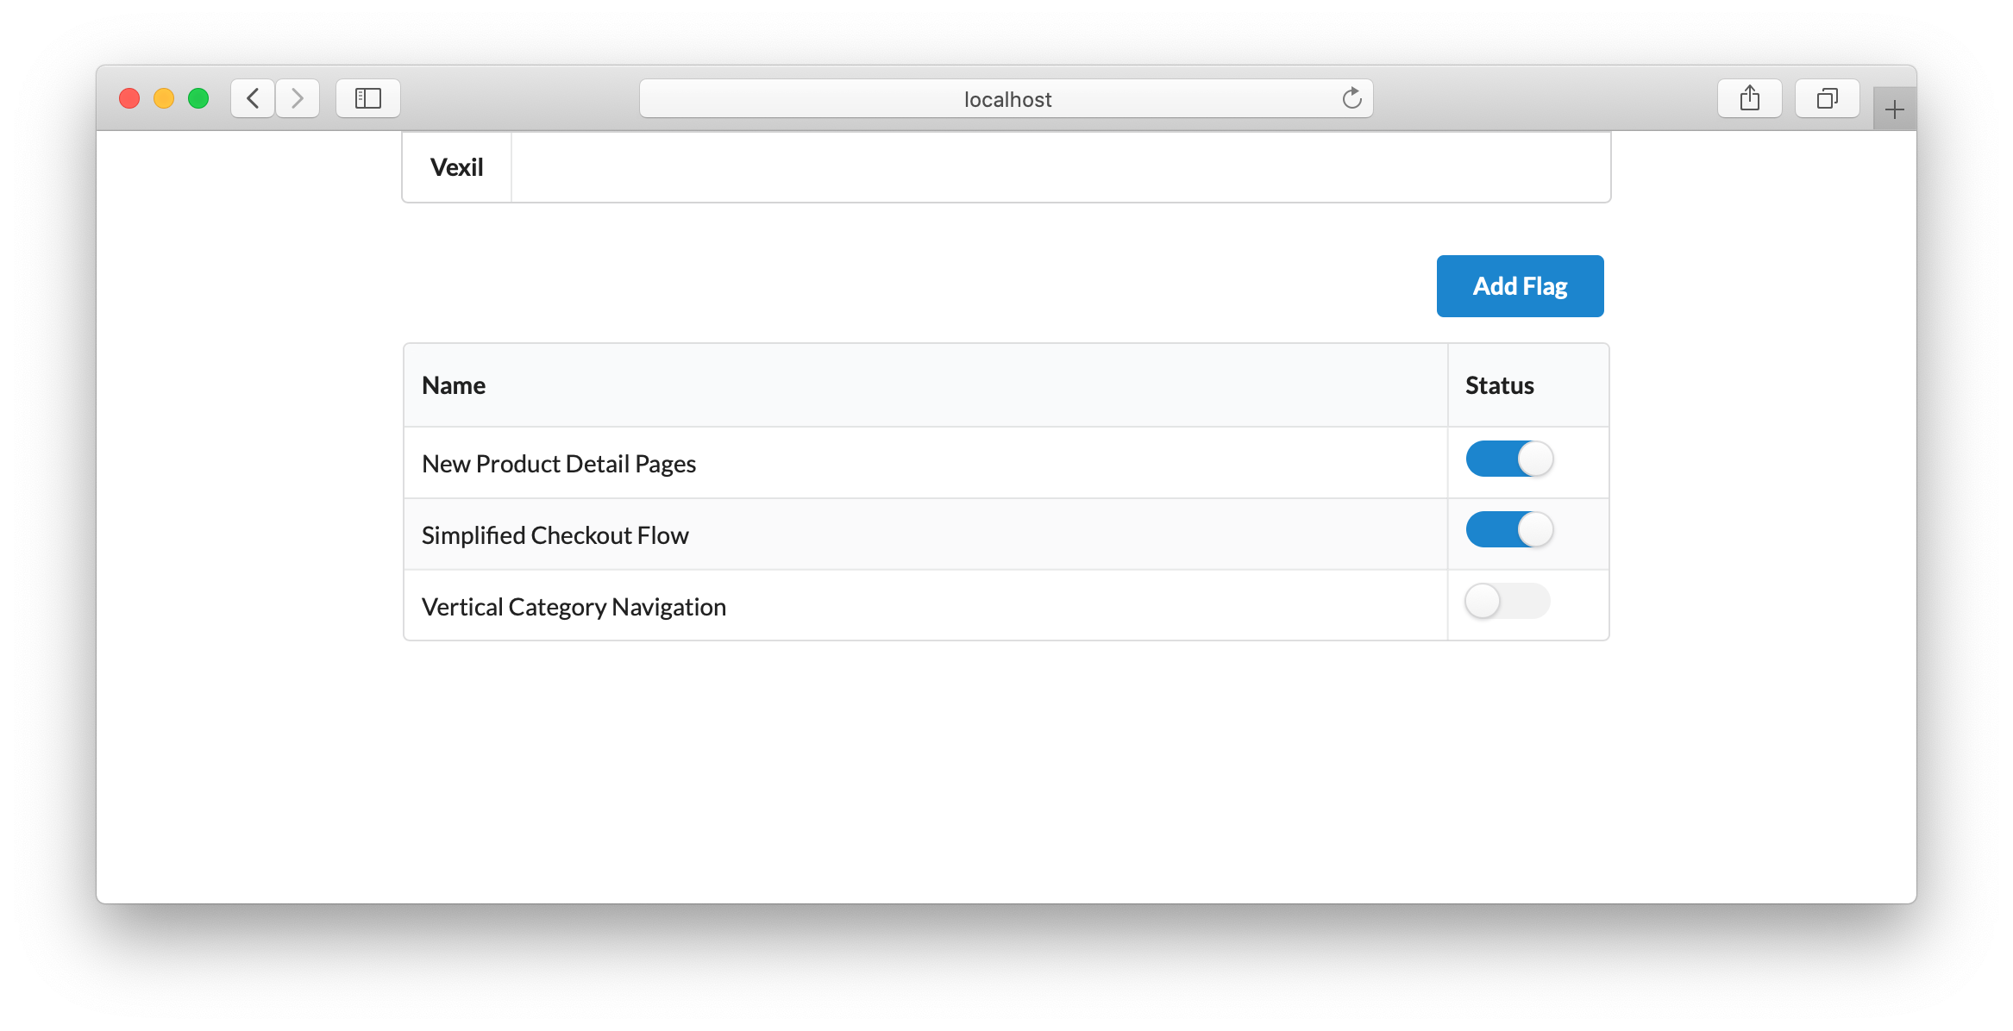Disable the New Product Detail Pages flag
This screenshot has height=1031, width=2013.
point(1508,459)
